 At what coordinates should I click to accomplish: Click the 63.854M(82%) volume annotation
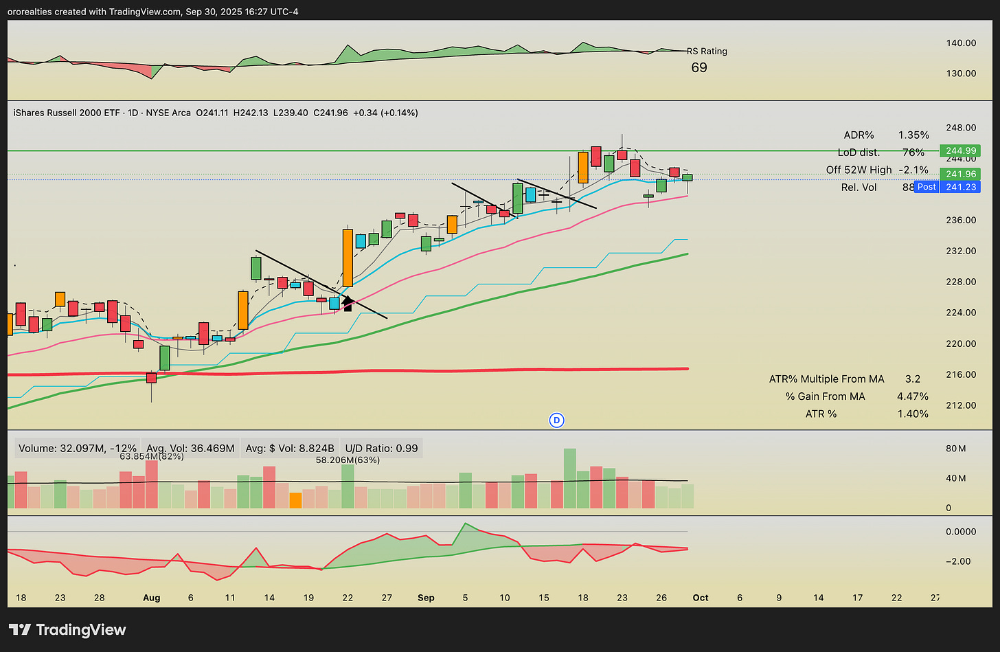click(152, 456)
